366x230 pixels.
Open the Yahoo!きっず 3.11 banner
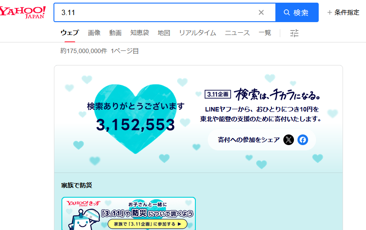128,214
